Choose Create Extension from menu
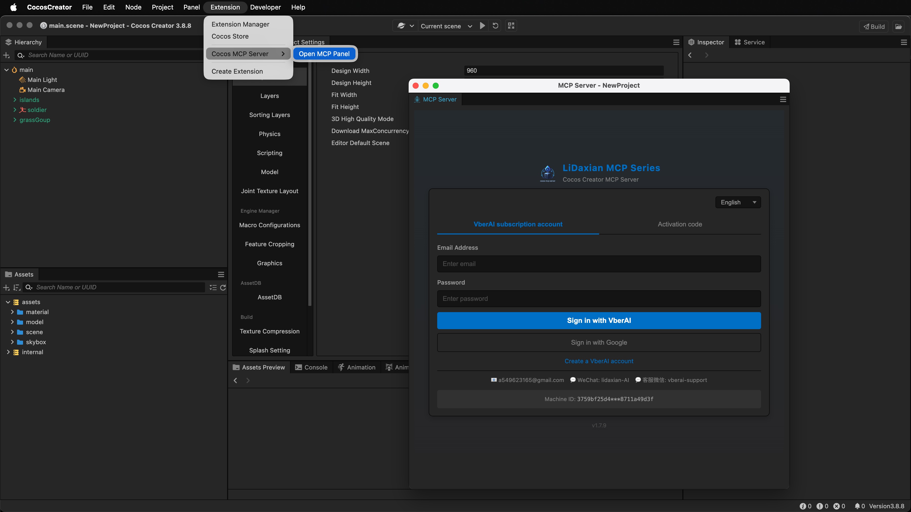Viewport: 911px width, 512px height. (237, 71)
